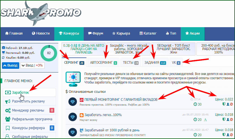Click the diamond icon of Зарабатывай от 1000 row

[x=73, y=132]
